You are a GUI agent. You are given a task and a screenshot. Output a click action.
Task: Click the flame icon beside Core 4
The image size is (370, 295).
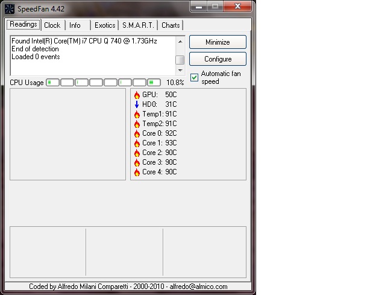(137, 173)
